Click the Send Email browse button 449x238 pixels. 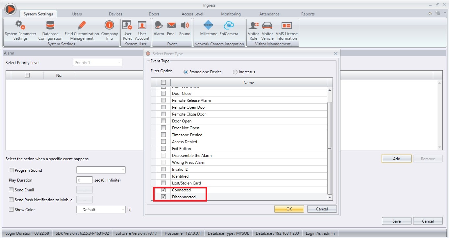tap(85, 190)
